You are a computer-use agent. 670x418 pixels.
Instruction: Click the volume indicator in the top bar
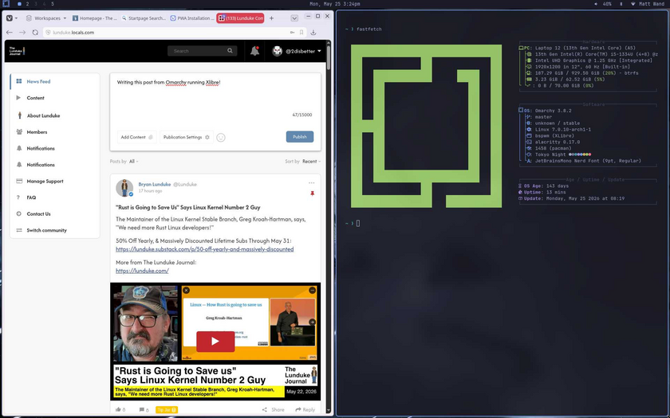(602, 4)
